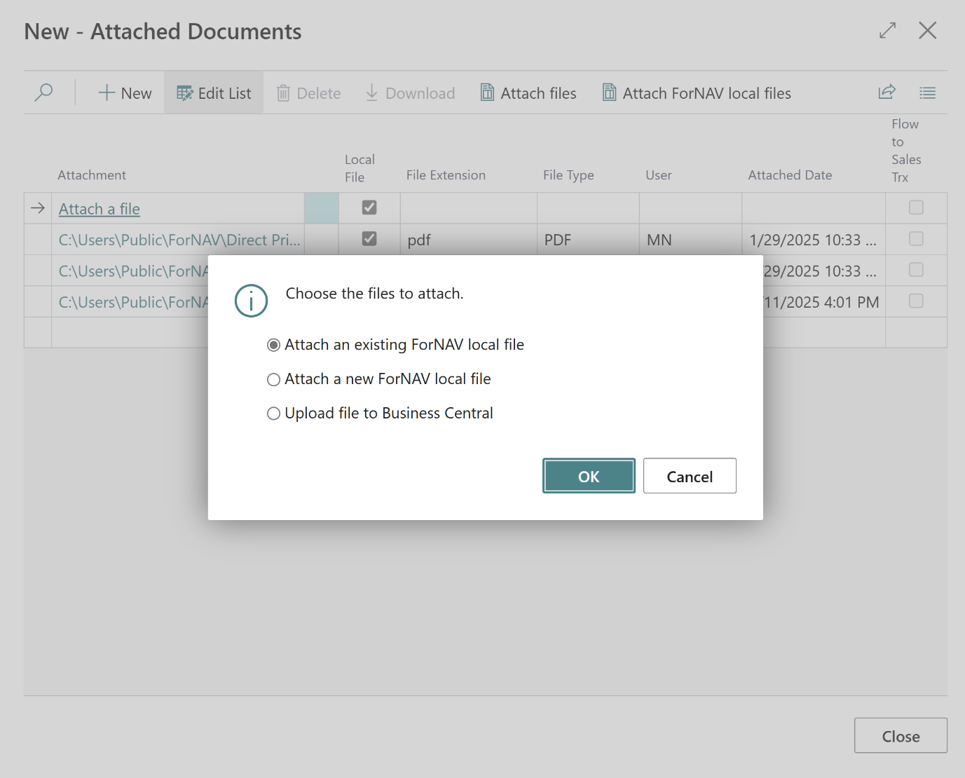
Task: Select Upload file to Business Central option
Action: 380,414
